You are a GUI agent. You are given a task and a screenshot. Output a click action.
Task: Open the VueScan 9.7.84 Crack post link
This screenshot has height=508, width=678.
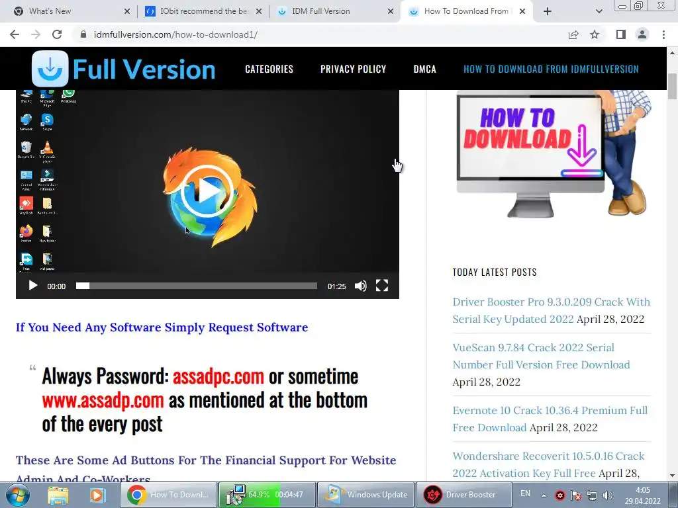click(x=541, y=356)
